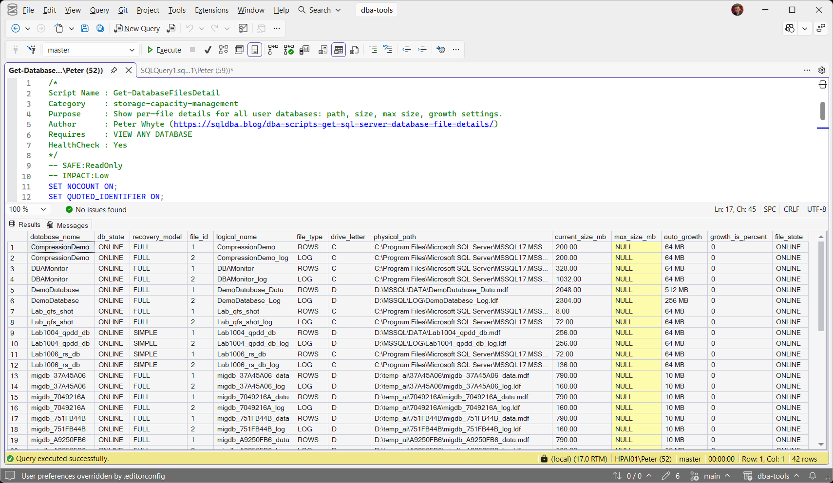Click the Execute button
Viewport: 833px width, 483px height.
click(164, 50)
